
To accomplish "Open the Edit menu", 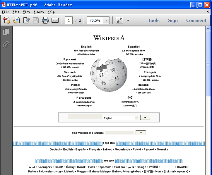I will [16, 12].
